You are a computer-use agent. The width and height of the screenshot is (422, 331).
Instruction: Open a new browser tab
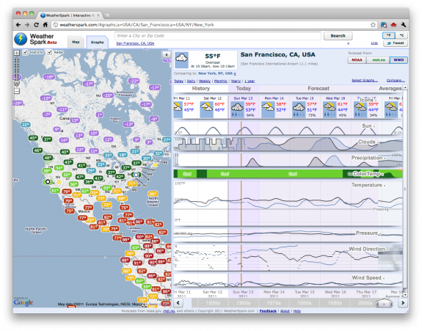point(107,15)
